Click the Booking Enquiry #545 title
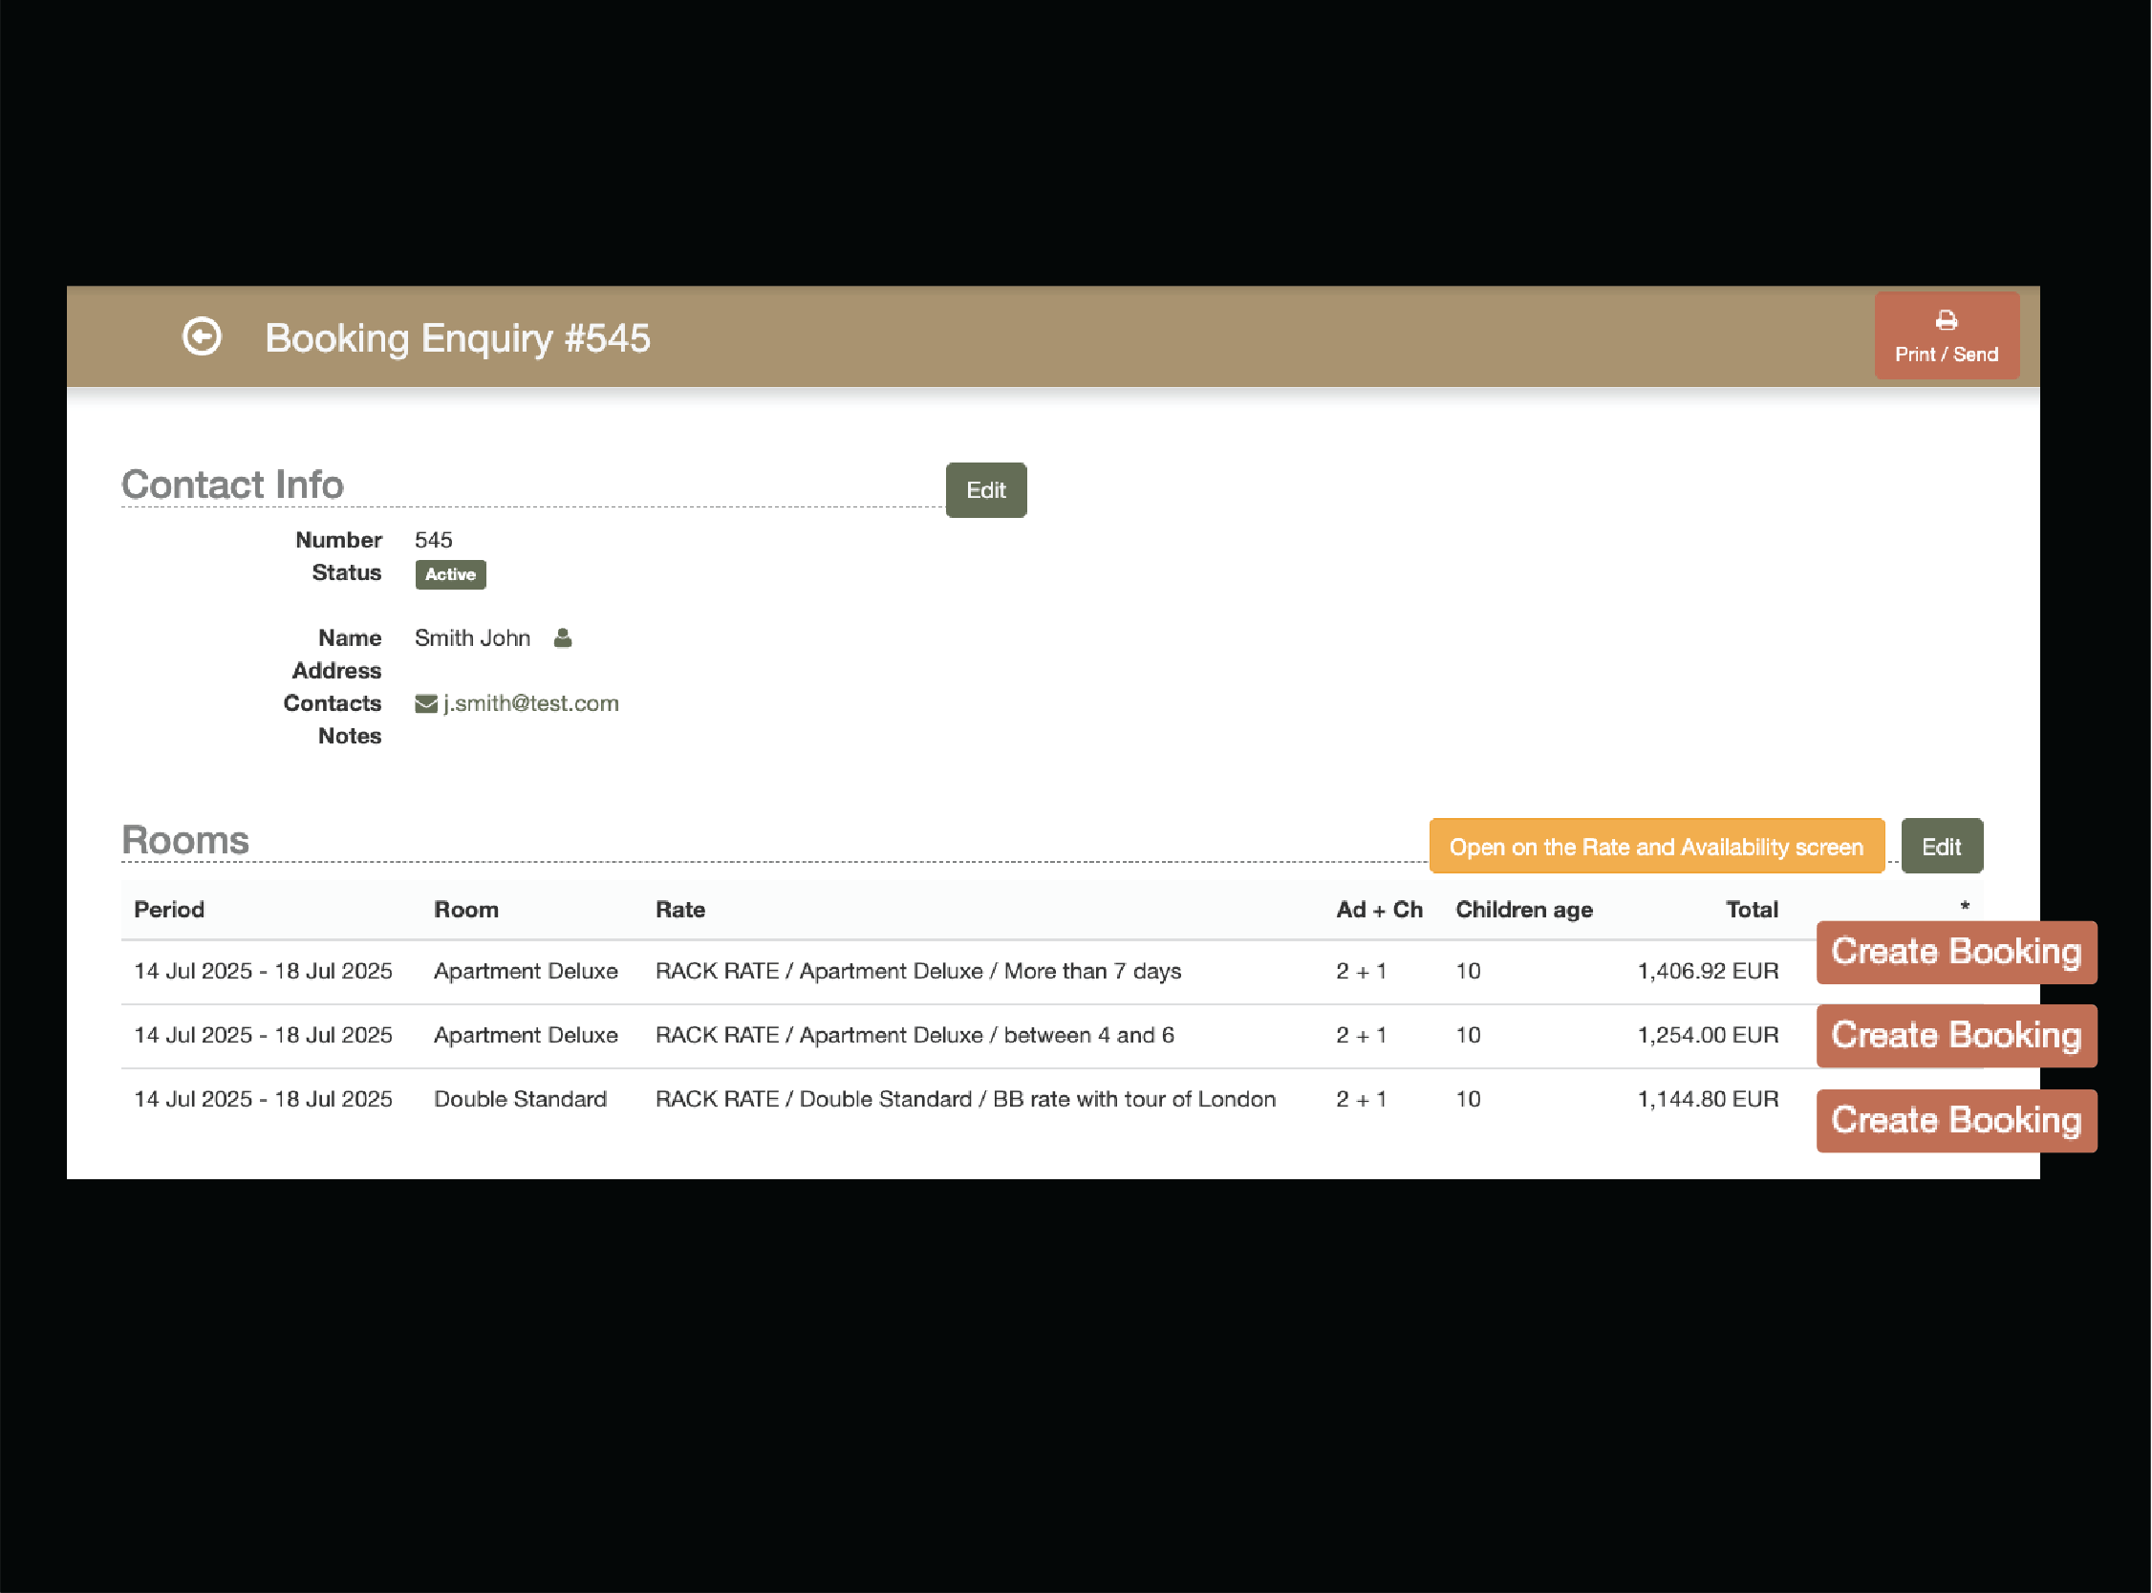Screen dimensions: 2152x1593 point(457,338)
